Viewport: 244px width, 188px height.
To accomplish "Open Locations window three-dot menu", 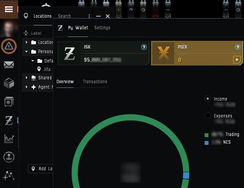I will [x=89, y=16].
